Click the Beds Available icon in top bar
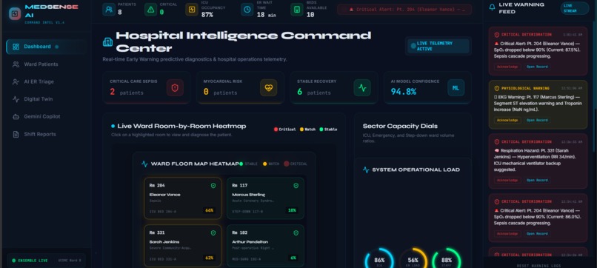597x268 pixels. (x=296, y=10)
